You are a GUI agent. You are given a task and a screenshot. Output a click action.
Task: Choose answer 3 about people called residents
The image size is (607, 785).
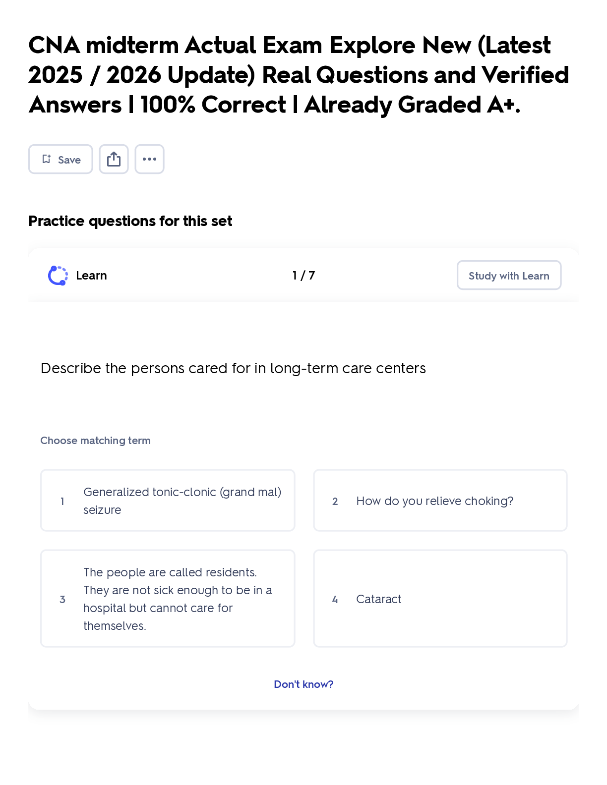click(168, 599)
